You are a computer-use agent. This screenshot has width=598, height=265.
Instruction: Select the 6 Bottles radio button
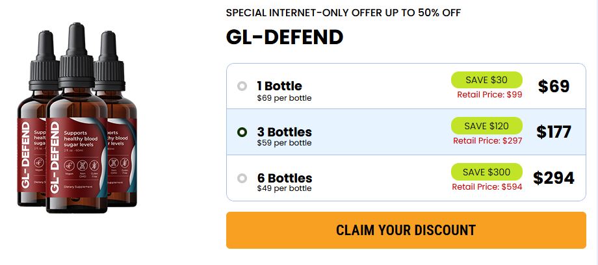[242, 178]
